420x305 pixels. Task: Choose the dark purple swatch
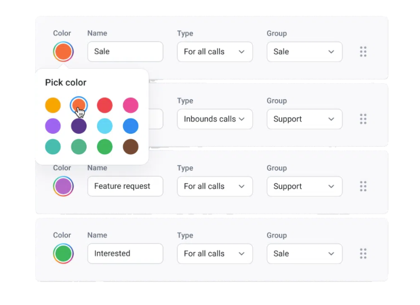point(79,126)
